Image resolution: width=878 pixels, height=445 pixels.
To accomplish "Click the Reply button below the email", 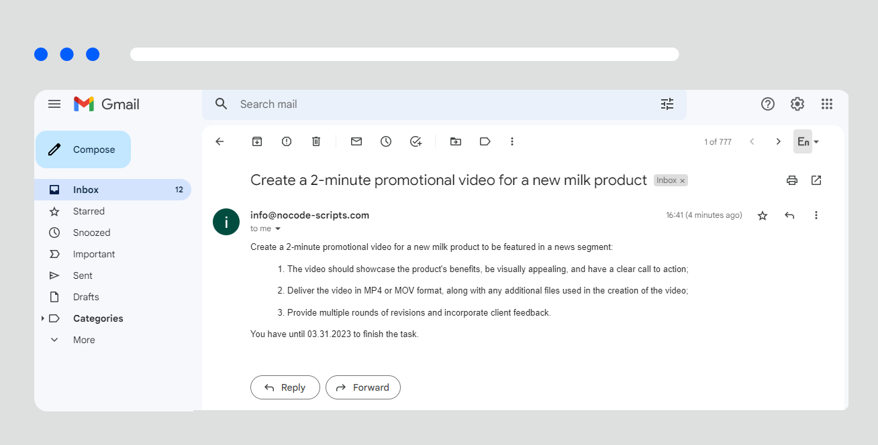I will pyautogui.click(x=285, y=387).
